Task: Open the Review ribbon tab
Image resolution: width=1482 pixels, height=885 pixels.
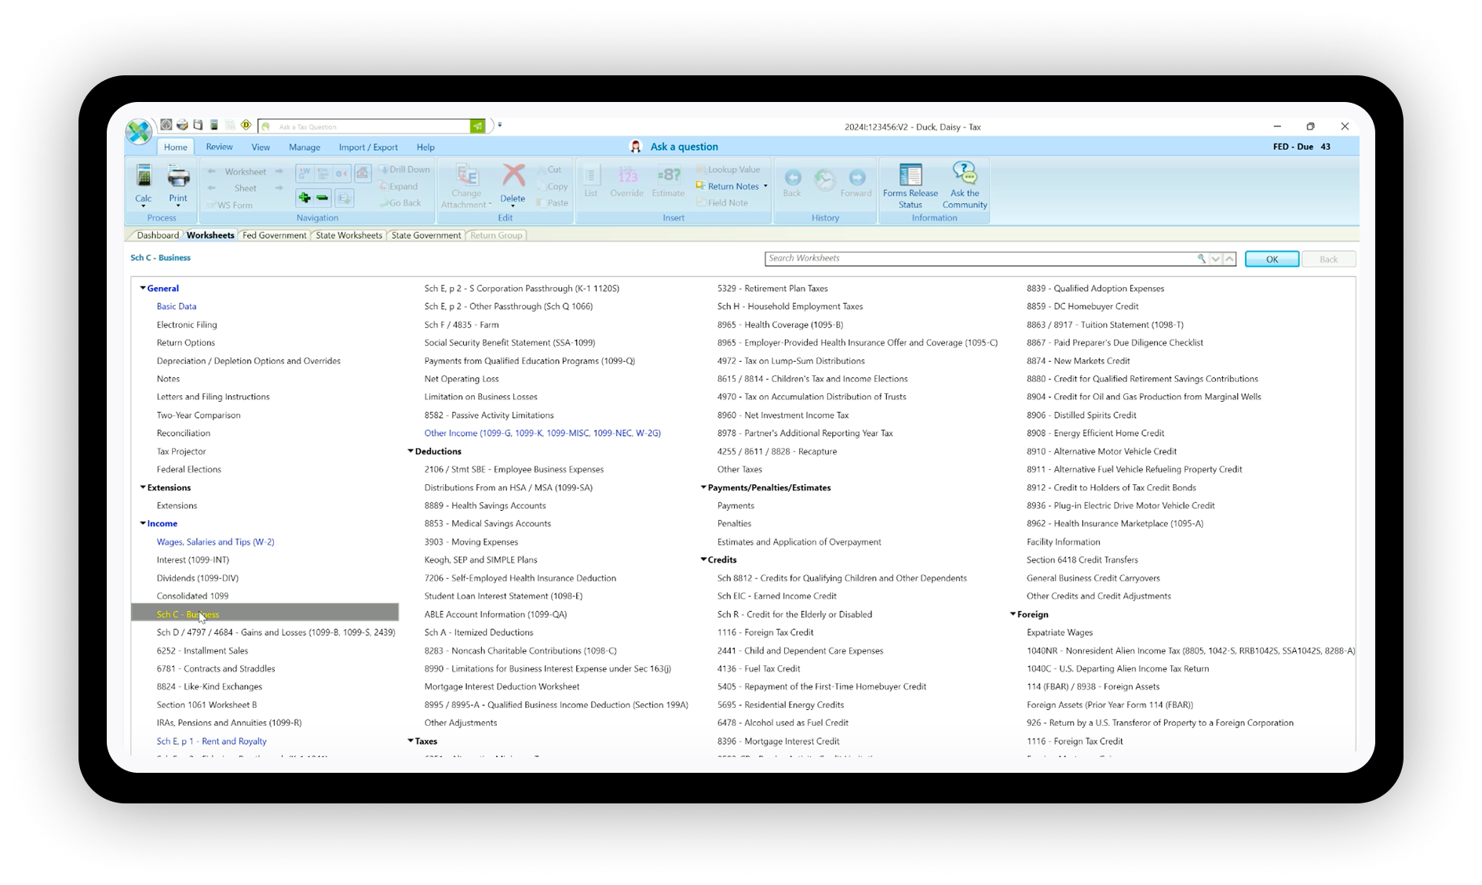Action: click(x=219, y=147)
